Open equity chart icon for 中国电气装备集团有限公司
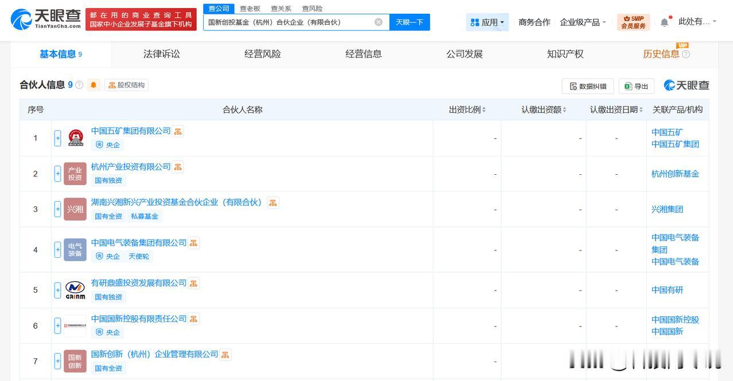Viewport: 733px width, 381px height. tap(194, 243)
